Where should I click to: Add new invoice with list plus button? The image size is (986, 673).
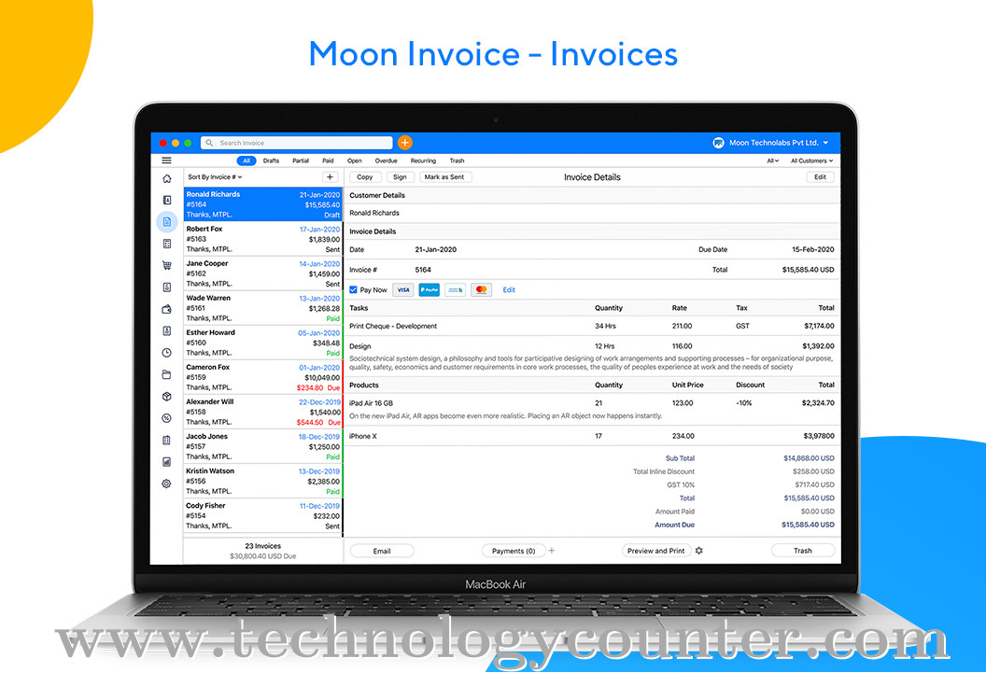331,177
